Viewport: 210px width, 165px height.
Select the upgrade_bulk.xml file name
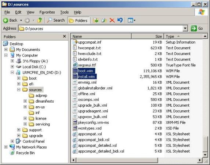[x=93, y=105]
